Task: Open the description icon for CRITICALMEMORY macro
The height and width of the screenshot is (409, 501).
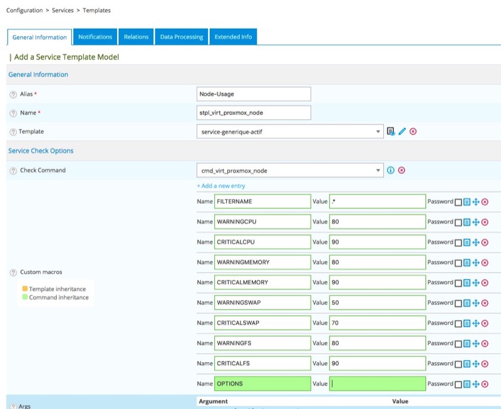Action: pyautogui.click(x=467, y=283)
